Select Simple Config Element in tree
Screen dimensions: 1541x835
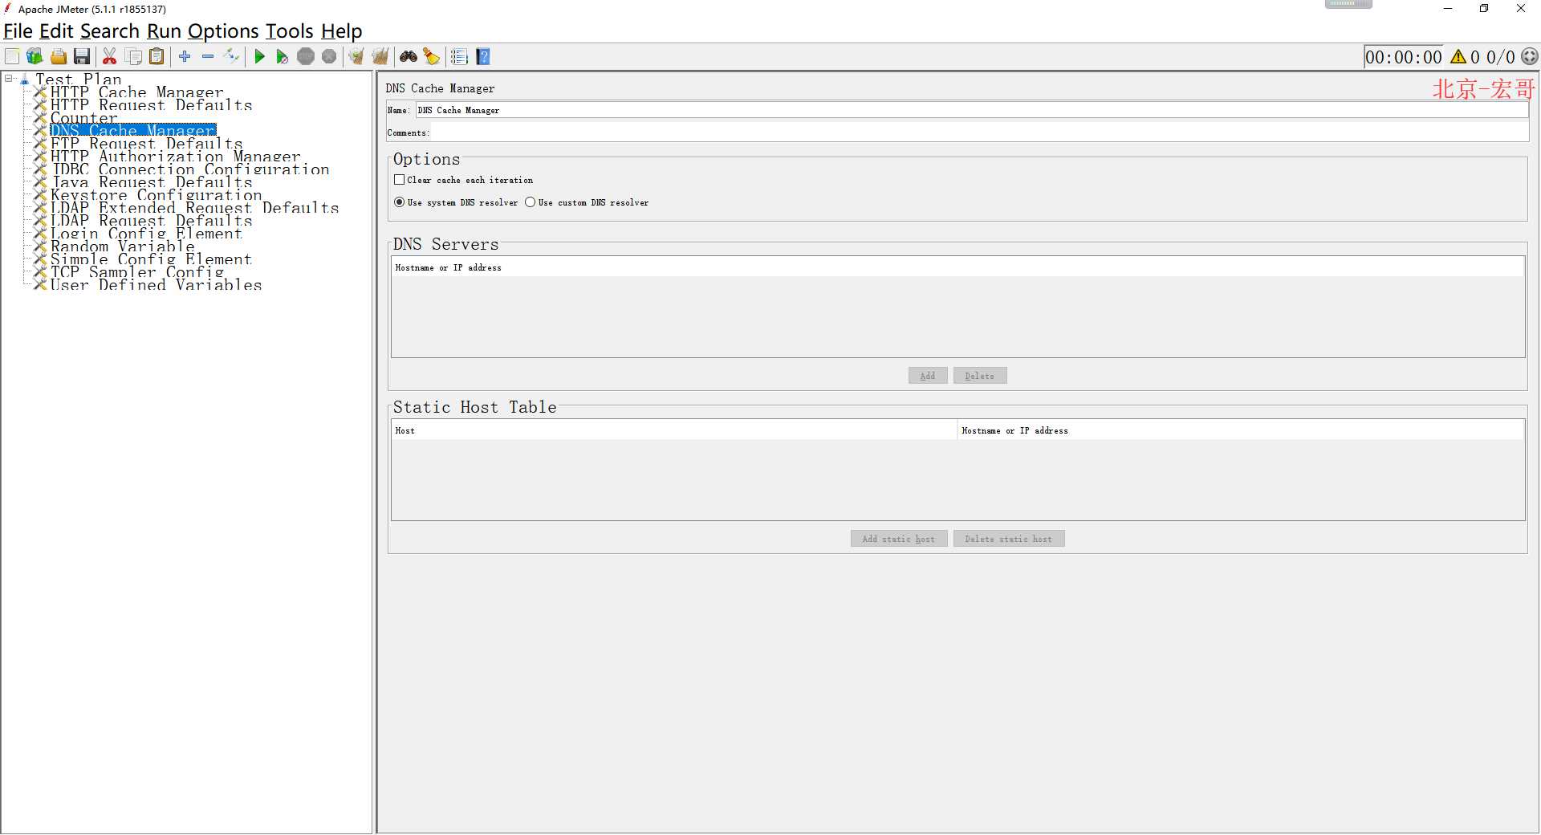[x=151, y=259]
